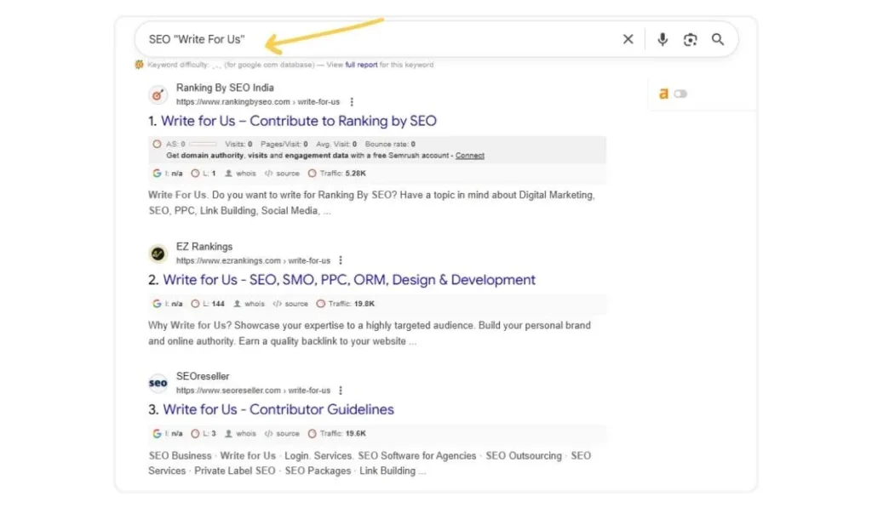
Task: Click the magnifying glass search icon
Action: click(718, 38)
